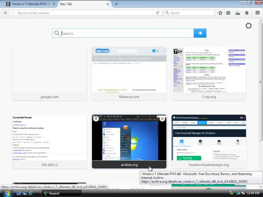Screen dimensions: 263x197
Task: Click Switch between windows quick launch icon
Action: coord(25,193)
